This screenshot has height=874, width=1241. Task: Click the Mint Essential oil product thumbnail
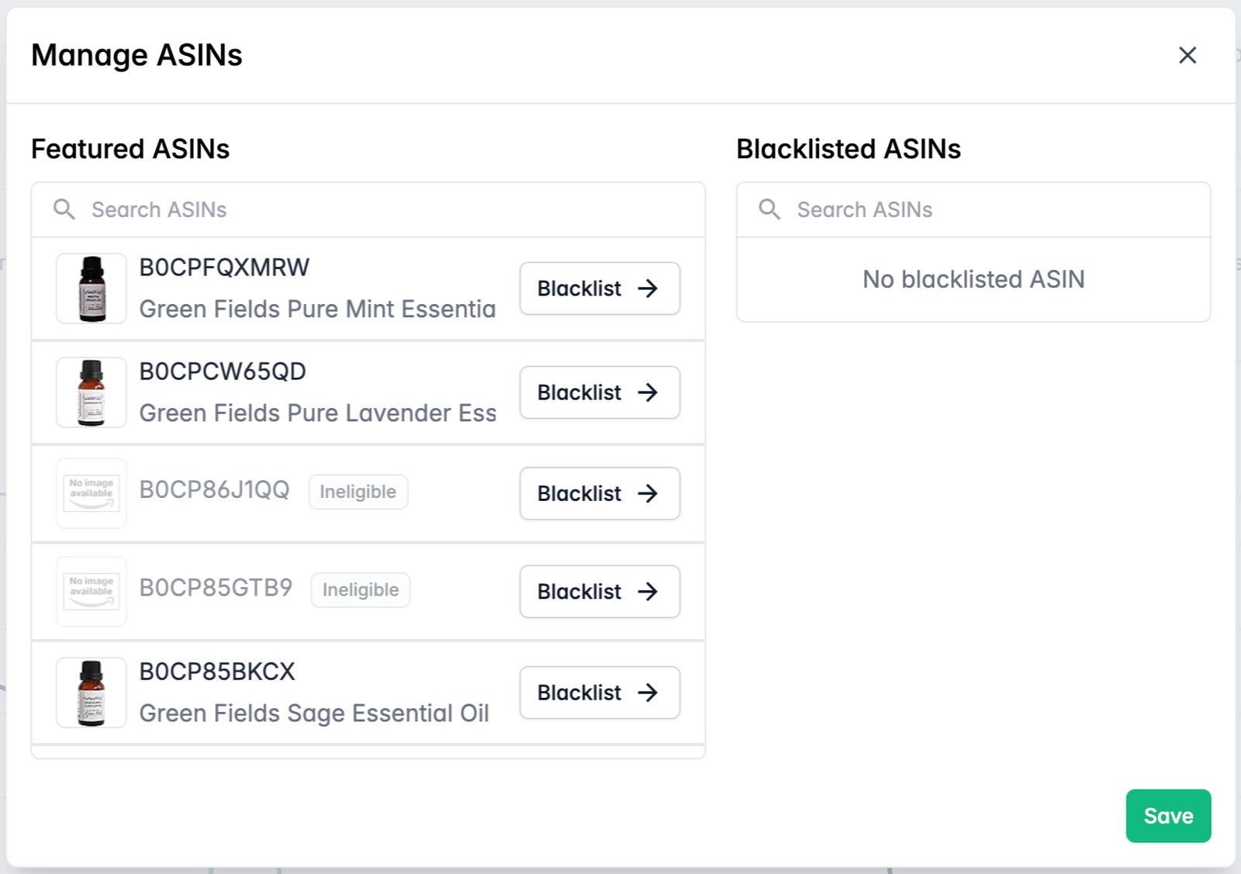click(92, 288)
